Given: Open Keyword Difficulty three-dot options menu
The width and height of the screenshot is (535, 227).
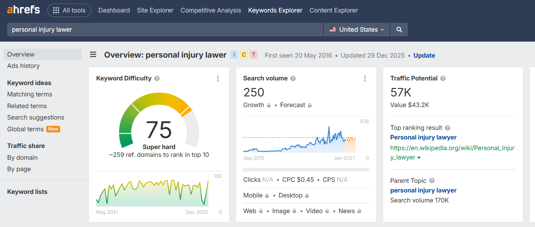Looking at the screenshot, I should click(x=218, y=79).
